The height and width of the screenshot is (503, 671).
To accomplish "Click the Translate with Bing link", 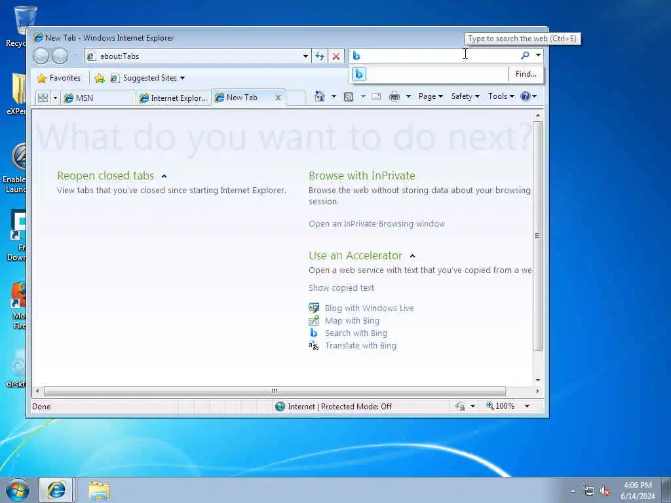I will tap(361, 345).
